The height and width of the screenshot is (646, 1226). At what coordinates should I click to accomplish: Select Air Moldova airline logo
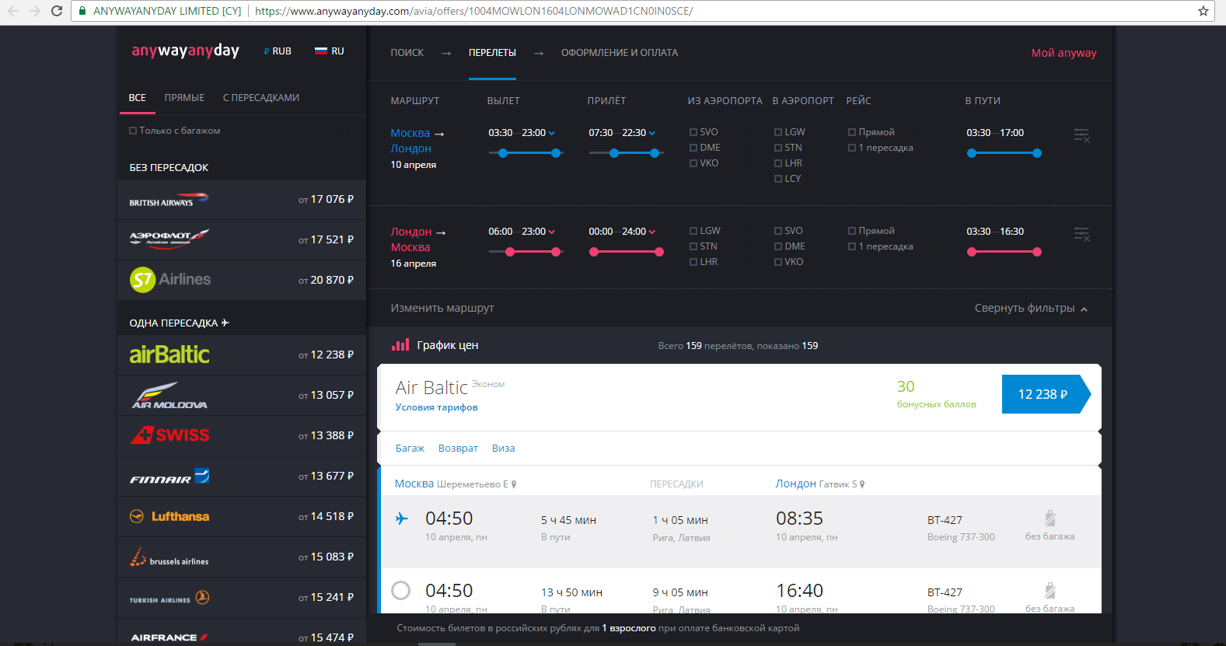click(169, 395)
